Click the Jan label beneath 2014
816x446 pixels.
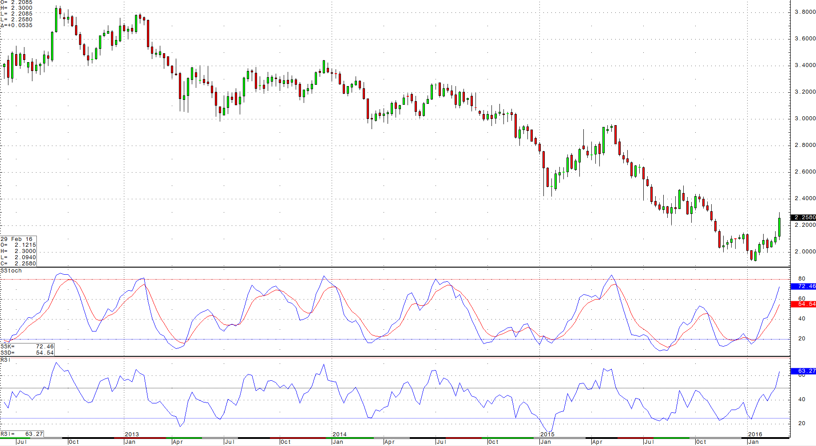click(x=338, y=442)
